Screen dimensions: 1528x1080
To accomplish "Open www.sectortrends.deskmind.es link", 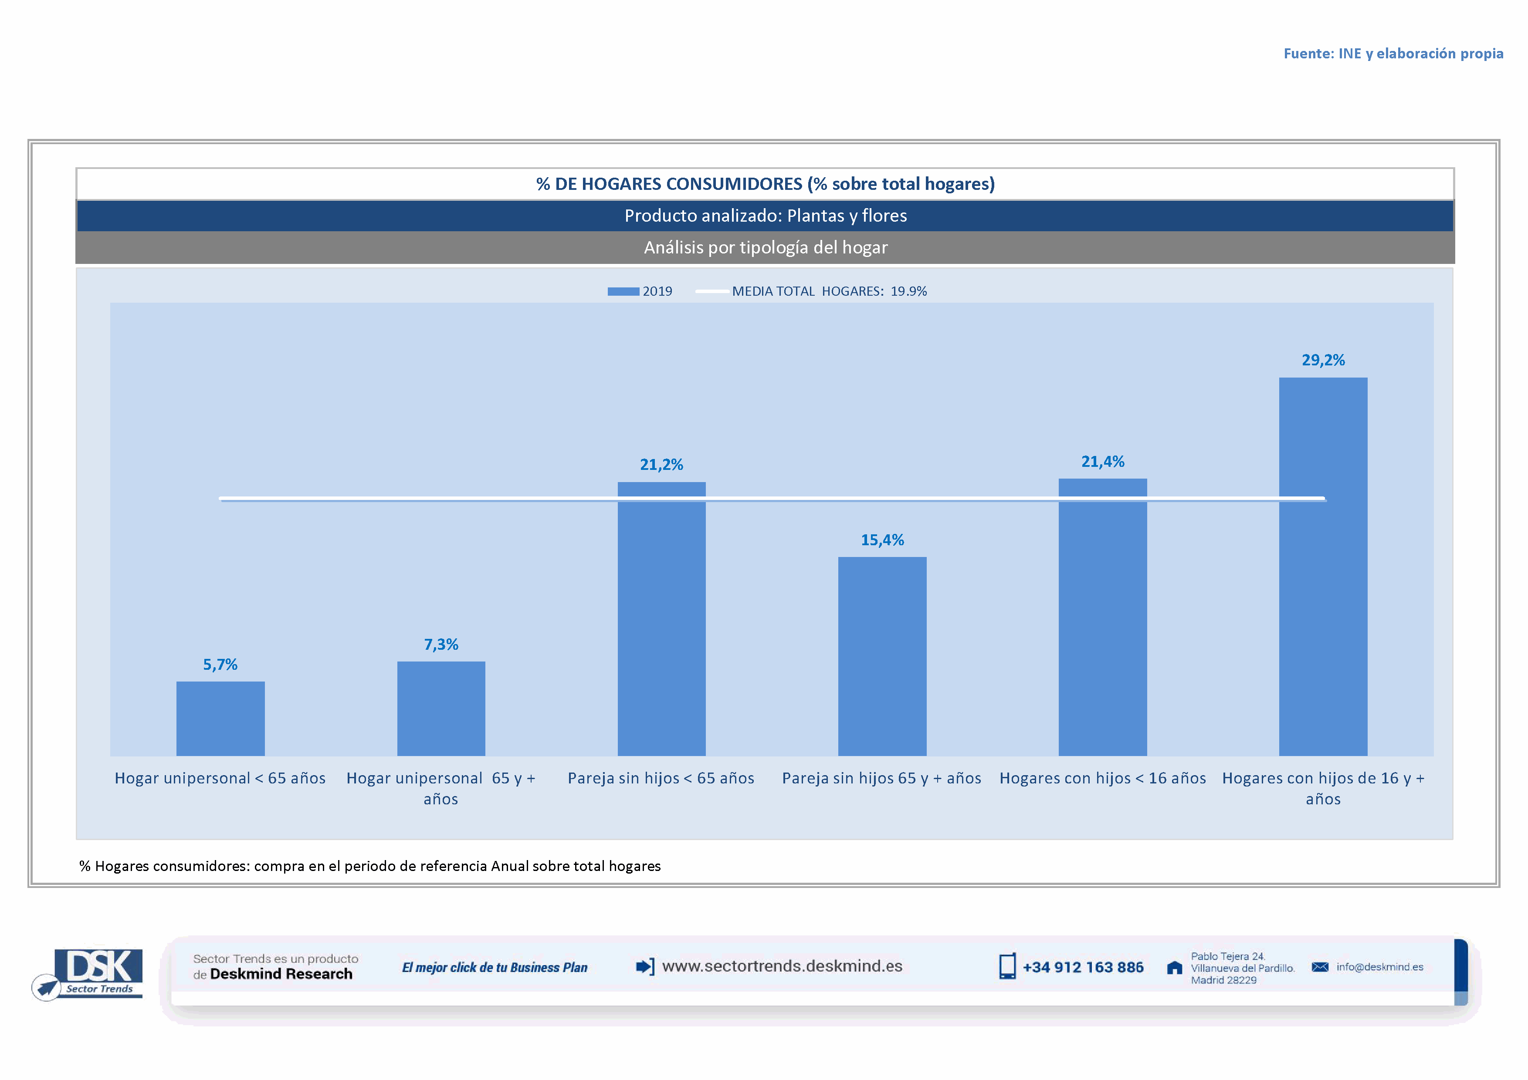I will pyautogui.click(x=782, y=966).
